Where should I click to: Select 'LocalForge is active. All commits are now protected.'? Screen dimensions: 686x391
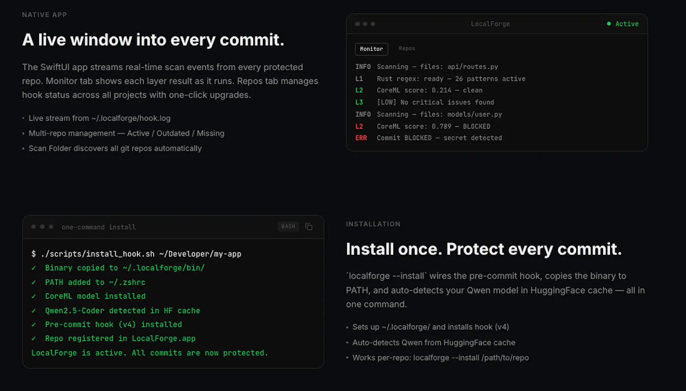coord(150,353)
